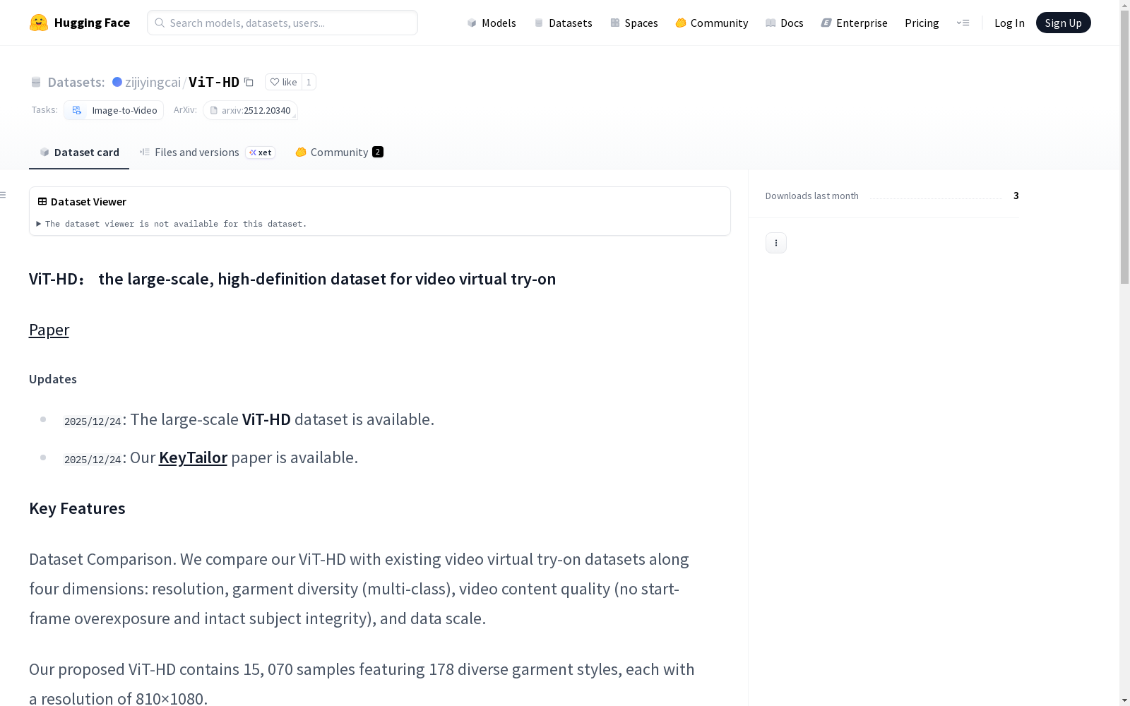
Task: Visit the Pricing page
Action: pyautogui.click(x=922, y=23)
